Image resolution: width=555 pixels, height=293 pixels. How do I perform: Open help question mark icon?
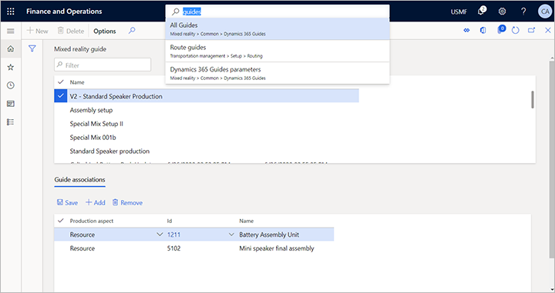tap(523, 12)
